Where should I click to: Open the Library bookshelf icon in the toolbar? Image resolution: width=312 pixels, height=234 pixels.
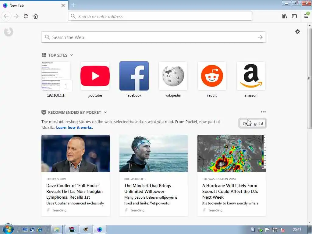[285, 16]
